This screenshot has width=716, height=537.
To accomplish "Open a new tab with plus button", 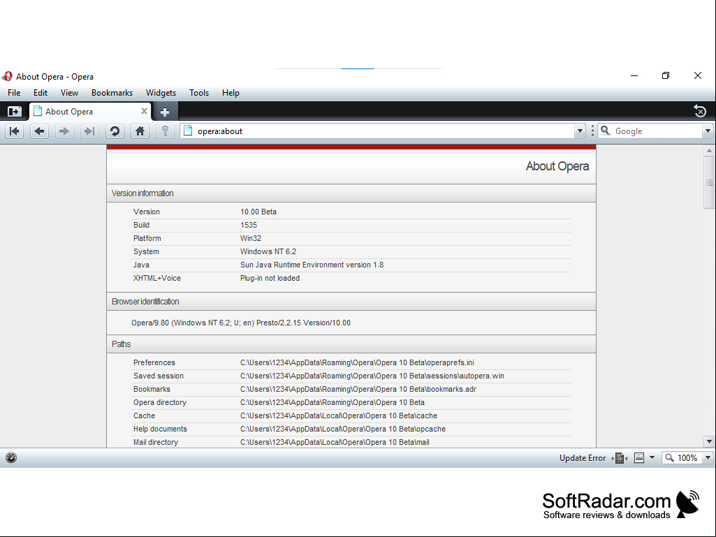I will 165,112.
